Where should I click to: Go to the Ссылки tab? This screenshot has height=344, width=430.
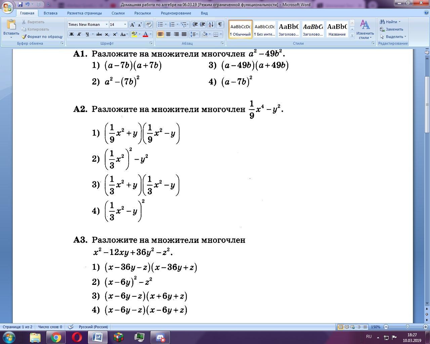[x=118, y=13]
